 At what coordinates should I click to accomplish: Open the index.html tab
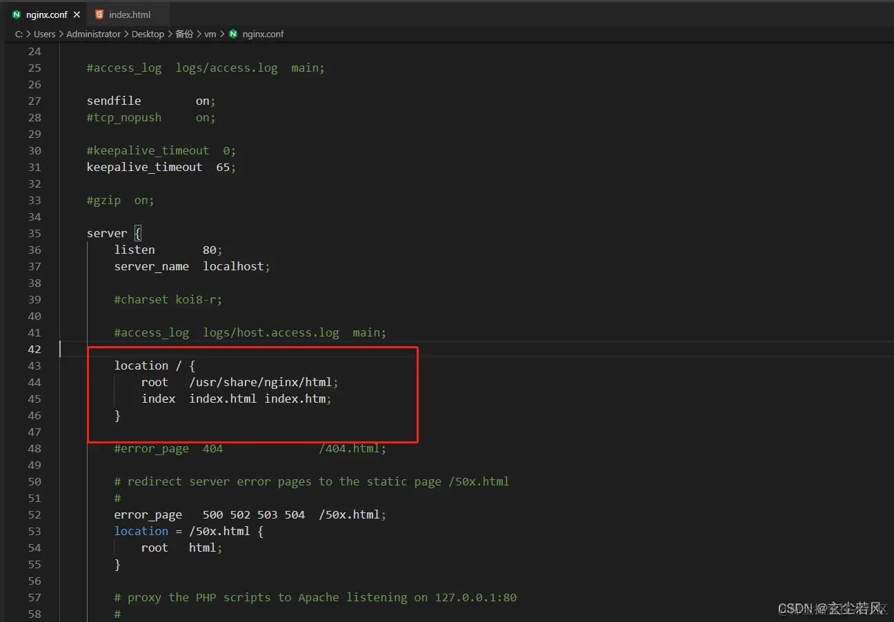tap(129, 14)
